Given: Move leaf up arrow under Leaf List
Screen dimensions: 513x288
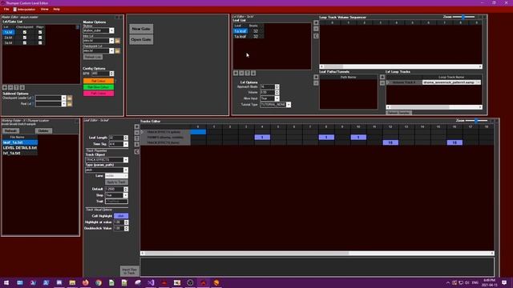Looking at the screenshot, I should coord(248,73).
